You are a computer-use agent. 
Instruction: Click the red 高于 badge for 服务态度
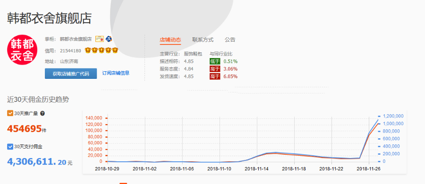215,69
